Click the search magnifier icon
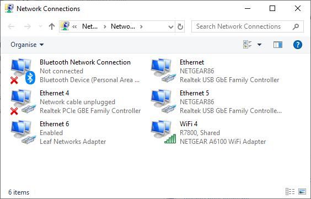Viewport: 311px width, 199px height. [296, 26]
